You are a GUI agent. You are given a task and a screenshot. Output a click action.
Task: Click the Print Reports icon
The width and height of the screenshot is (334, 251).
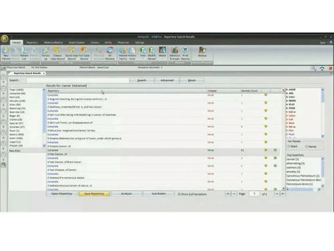click(x=185, y=54)
